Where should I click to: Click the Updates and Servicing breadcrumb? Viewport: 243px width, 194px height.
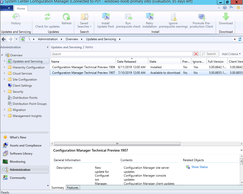(101, 39)
